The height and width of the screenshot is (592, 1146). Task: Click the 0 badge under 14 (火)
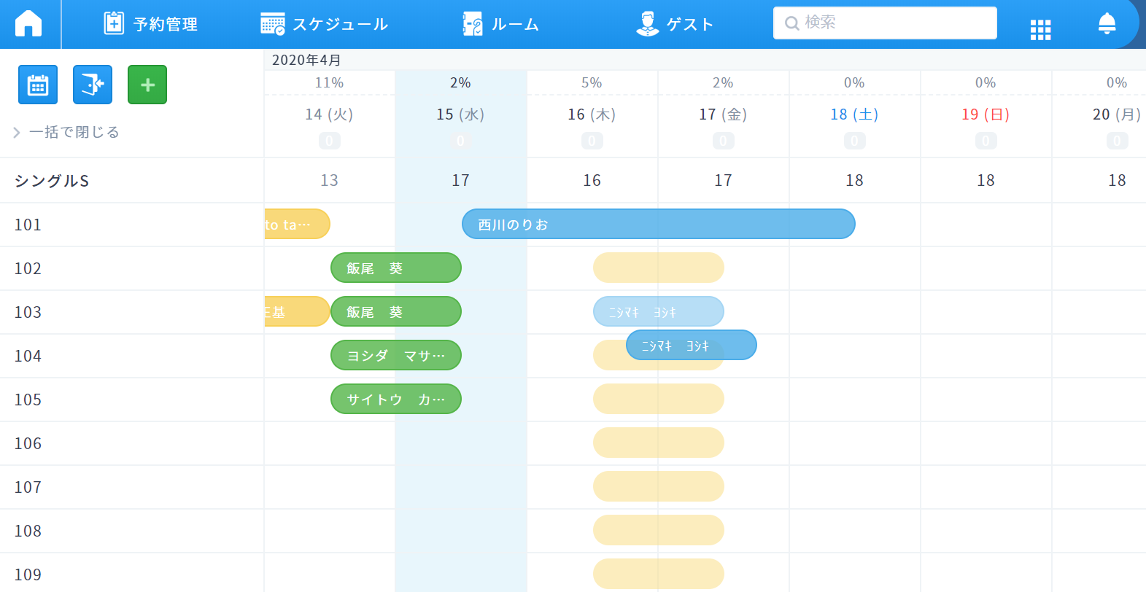[329, 141]
